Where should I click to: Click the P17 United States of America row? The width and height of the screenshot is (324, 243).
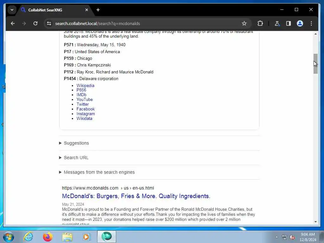(92, 52)
